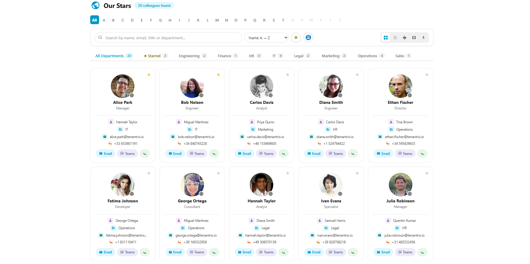This screenshot has height=264, width=530.
Task: Open the Name A → Z sort dropdown
Action: (x=266, y=38)
